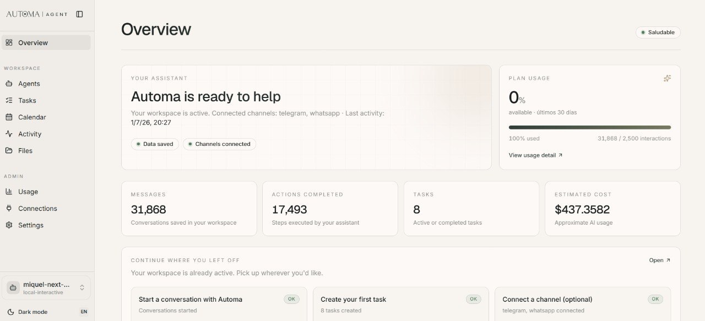Click the Activity pulse icon

point(9,134)
